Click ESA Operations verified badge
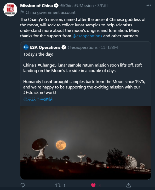The height and width of the screenshot is (190, 155). coord(64,47)
